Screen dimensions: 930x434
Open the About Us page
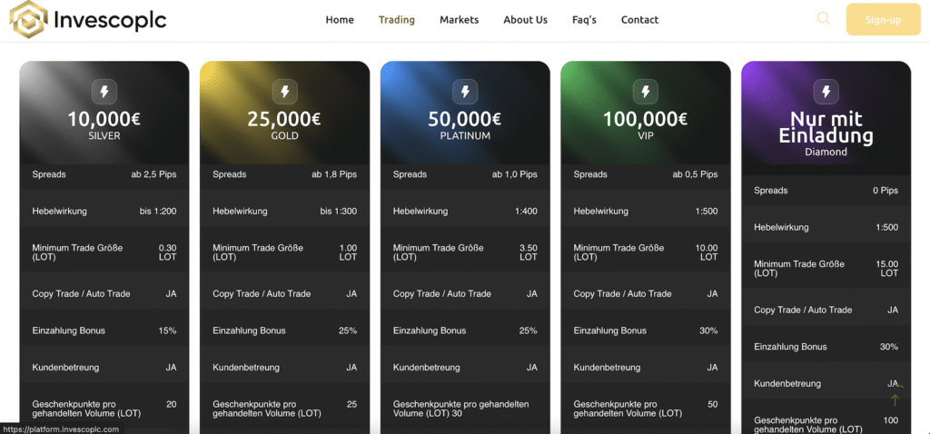(x=526, y=20)
